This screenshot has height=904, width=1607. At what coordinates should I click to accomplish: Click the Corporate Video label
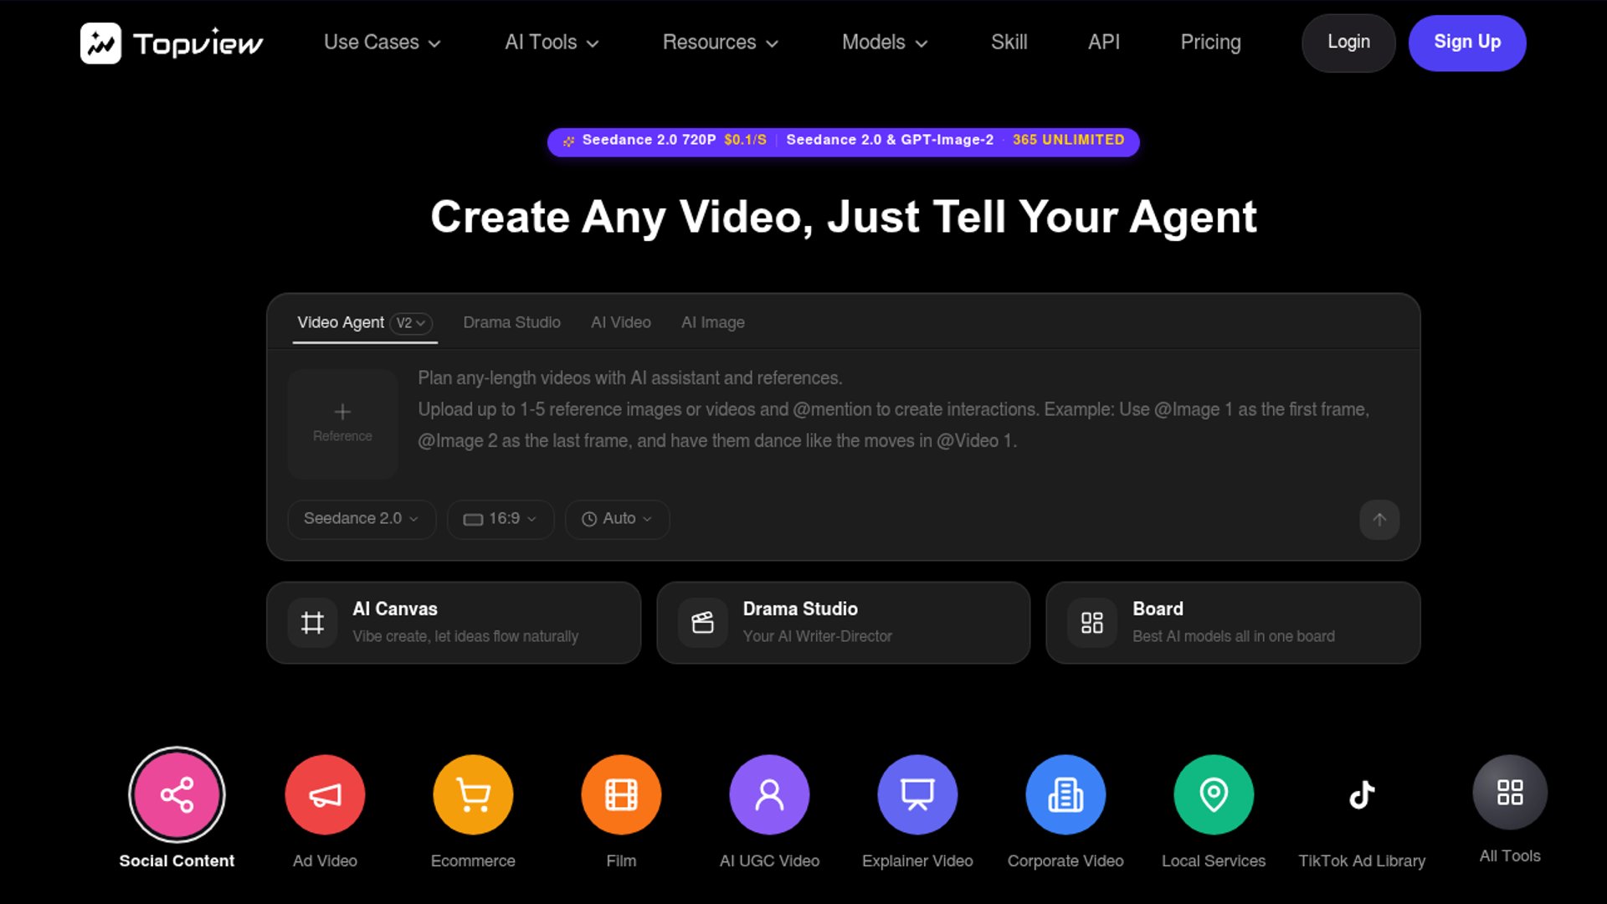pyautogui.click(x=1065, y=860)
